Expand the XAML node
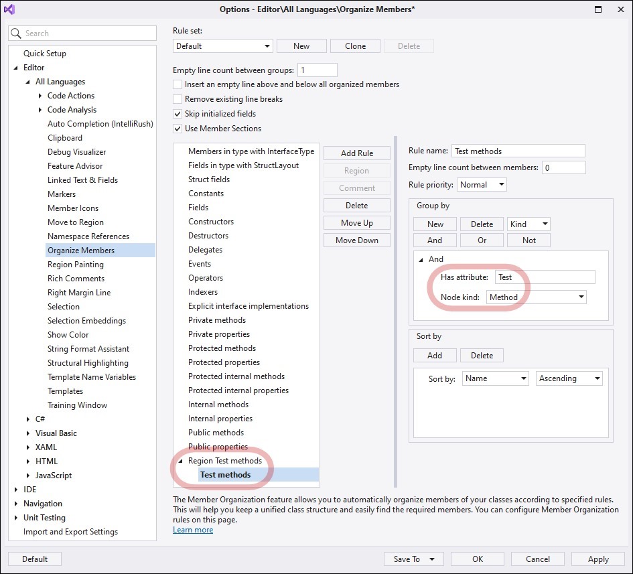The width and height of the screenshot is (633, 574). pos(28,447)
